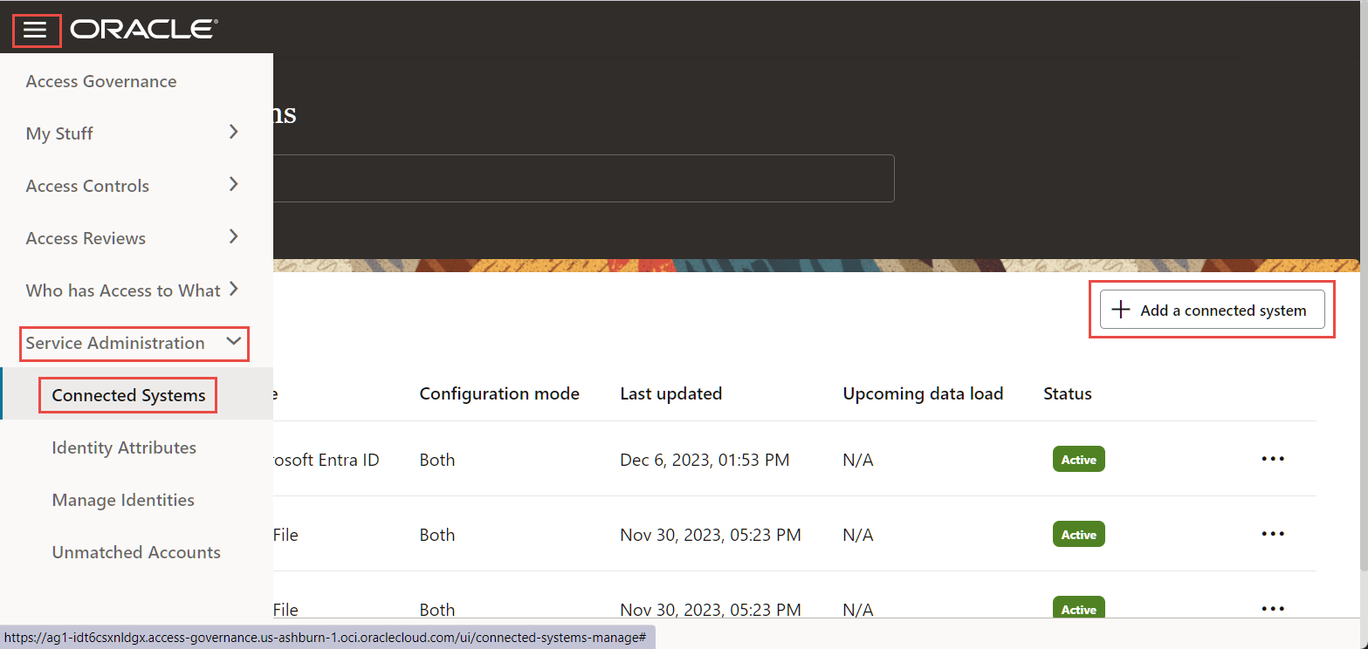
Task: Click the Status column header
Action: tap(1068, 393)
